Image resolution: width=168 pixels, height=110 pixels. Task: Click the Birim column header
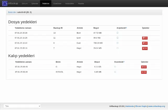coord(58,62)
